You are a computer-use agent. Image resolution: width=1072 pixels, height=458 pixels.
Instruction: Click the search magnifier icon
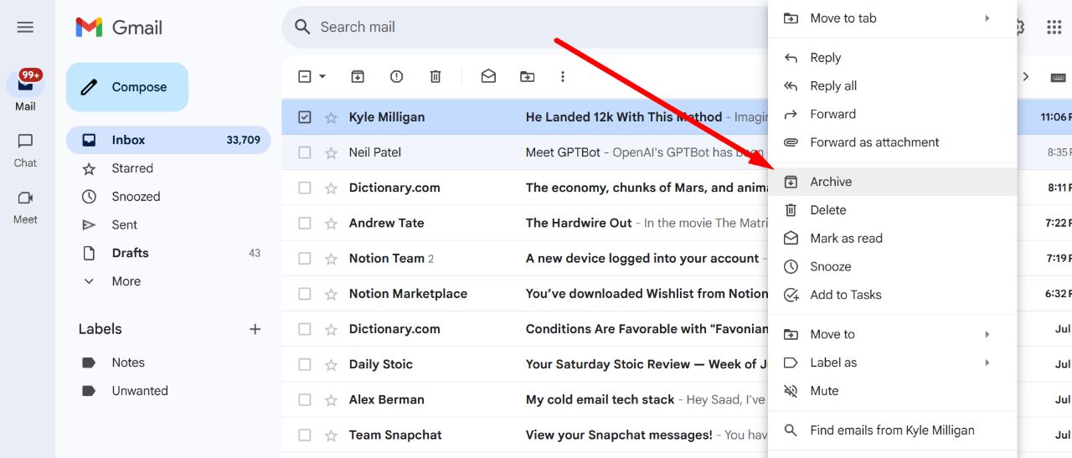[301, 27]
